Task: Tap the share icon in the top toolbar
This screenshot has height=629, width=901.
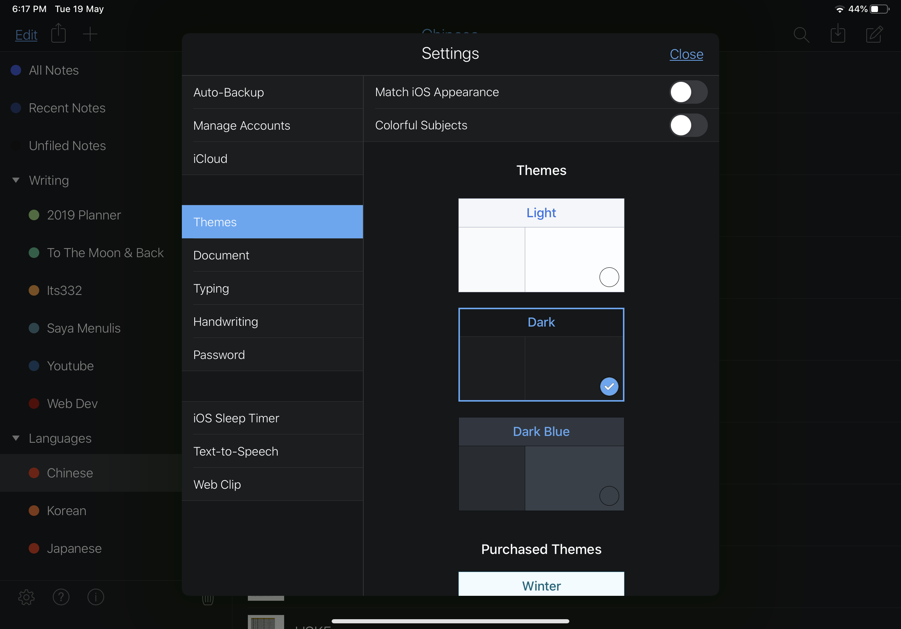Action: tap(58, 34)
